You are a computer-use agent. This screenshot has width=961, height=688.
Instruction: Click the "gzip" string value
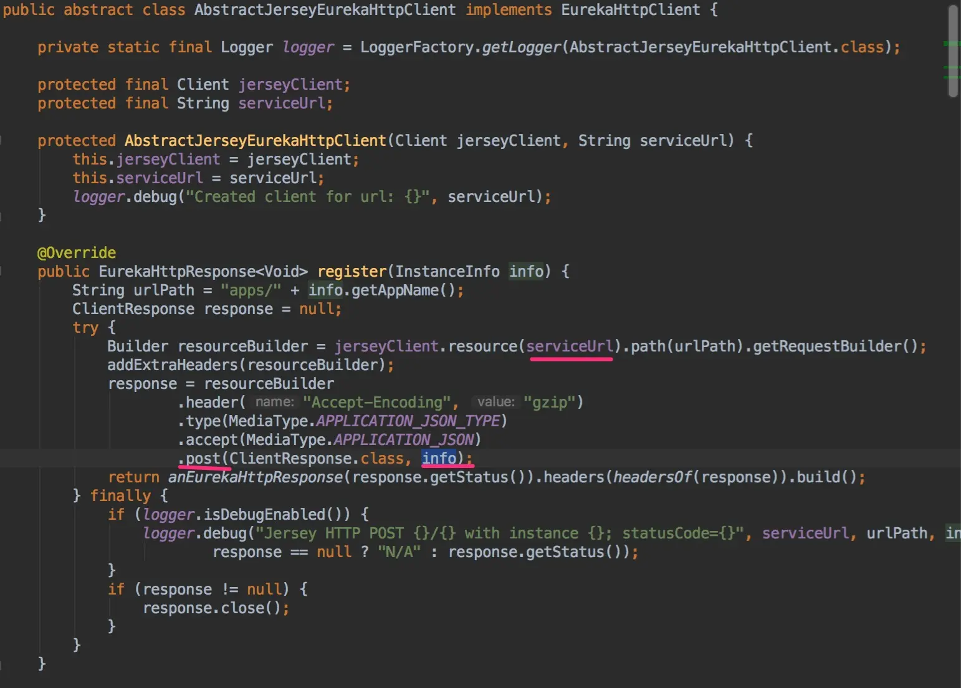(550, 403)
